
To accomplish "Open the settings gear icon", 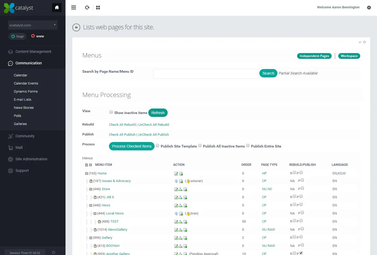I will [369, 8].
